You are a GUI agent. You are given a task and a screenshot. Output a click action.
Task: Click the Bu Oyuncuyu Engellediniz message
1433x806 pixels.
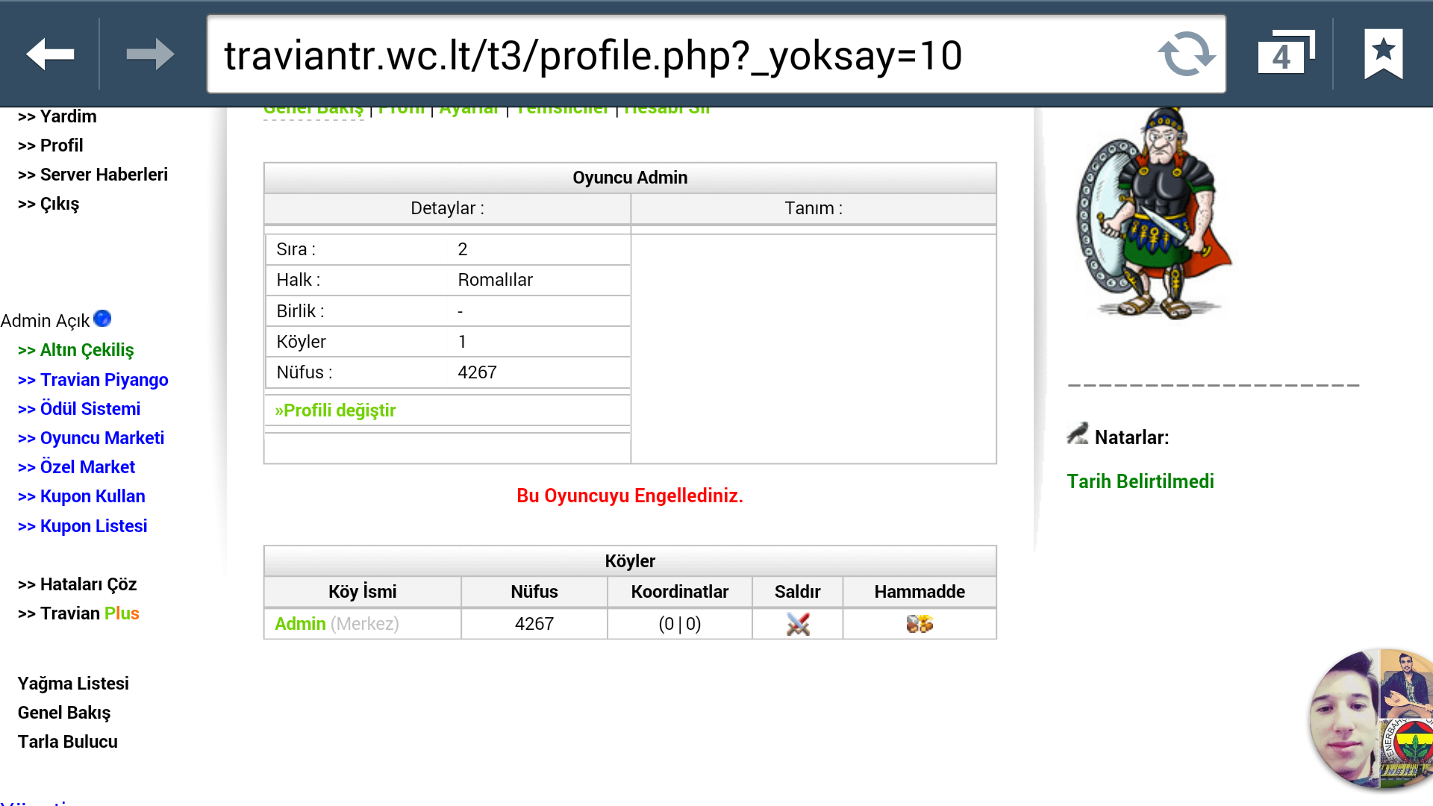(x=630, y=496)
